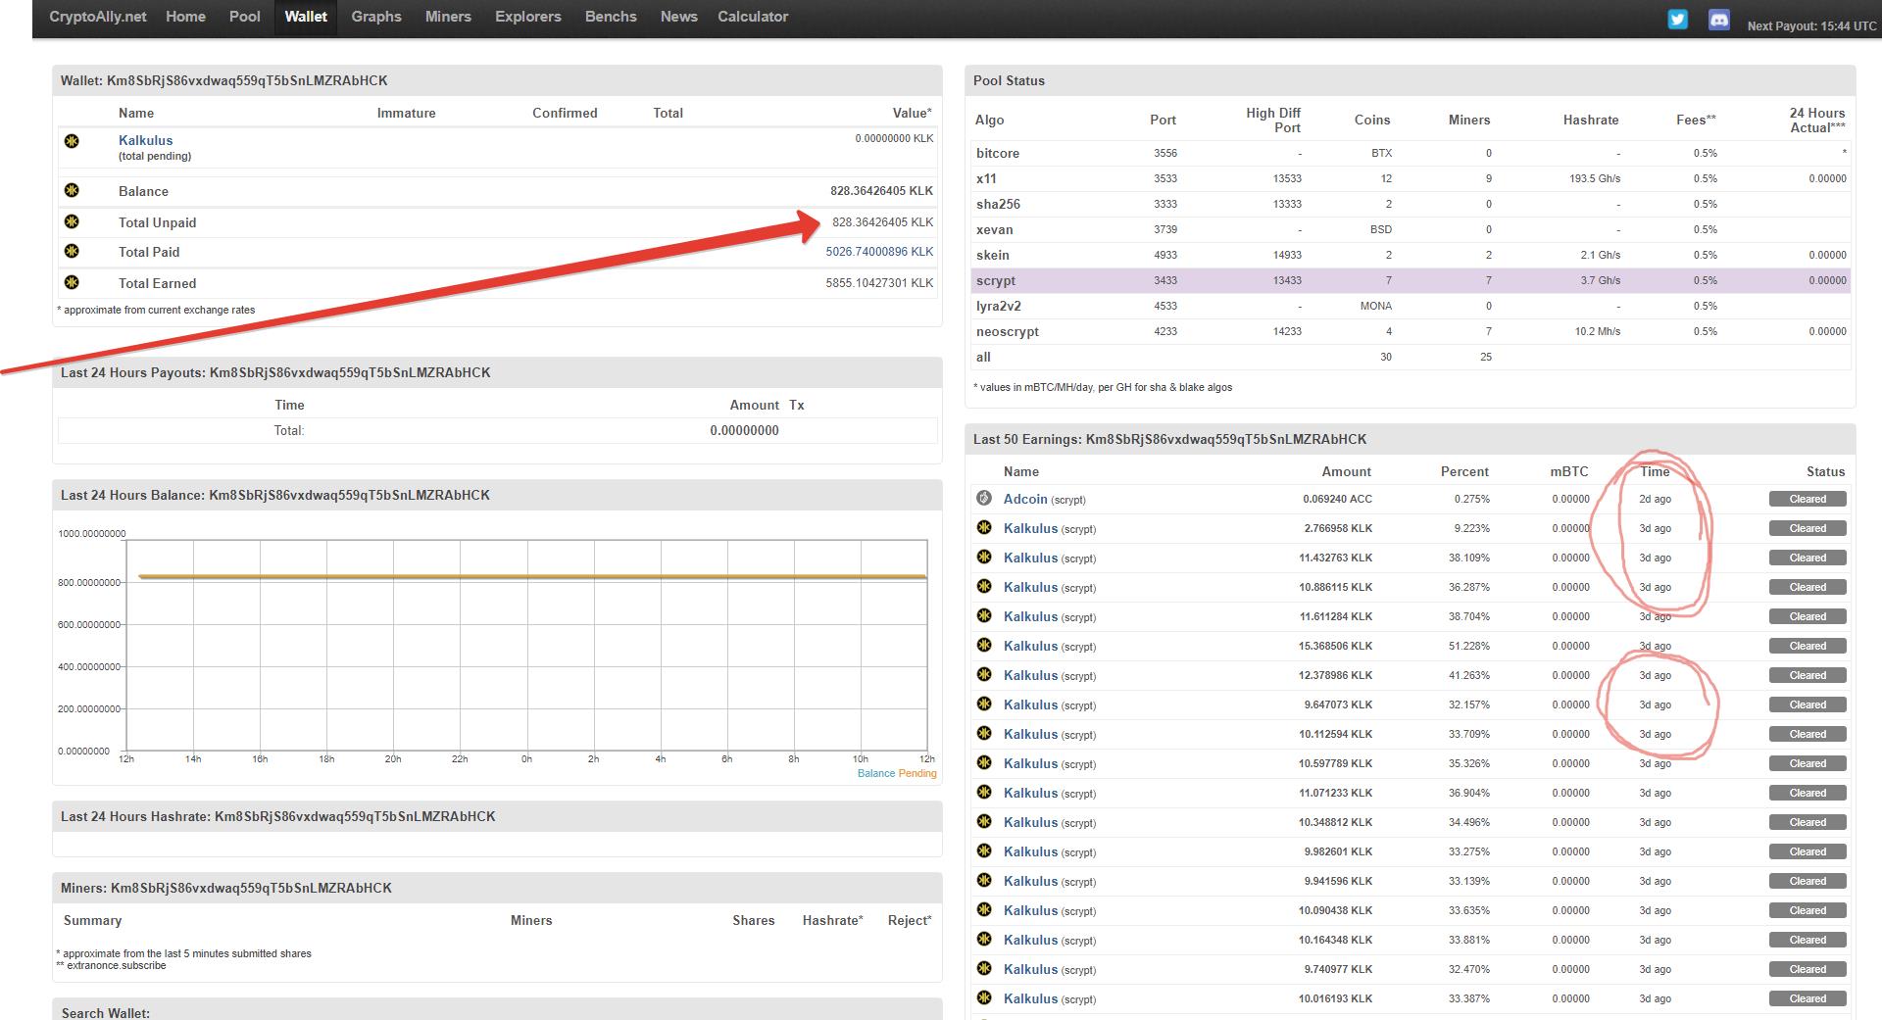Click the Kalkulus icon next to 10.090438 KLK
The width and height of the screenshot is (1882, 1020).
click(984, 909)
